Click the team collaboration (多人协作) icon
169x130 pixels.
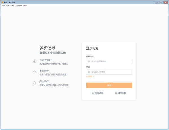tap(34, 82)
